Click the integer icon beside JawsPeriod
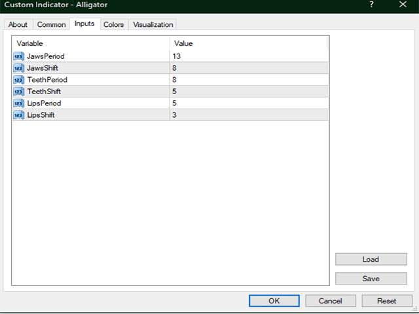419x314 pixels. (x=19, y=56)
